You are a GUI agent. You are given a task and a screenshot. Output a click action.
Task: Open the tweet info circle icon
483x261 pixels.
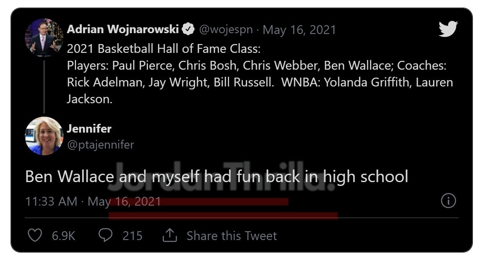click(448, 201)
